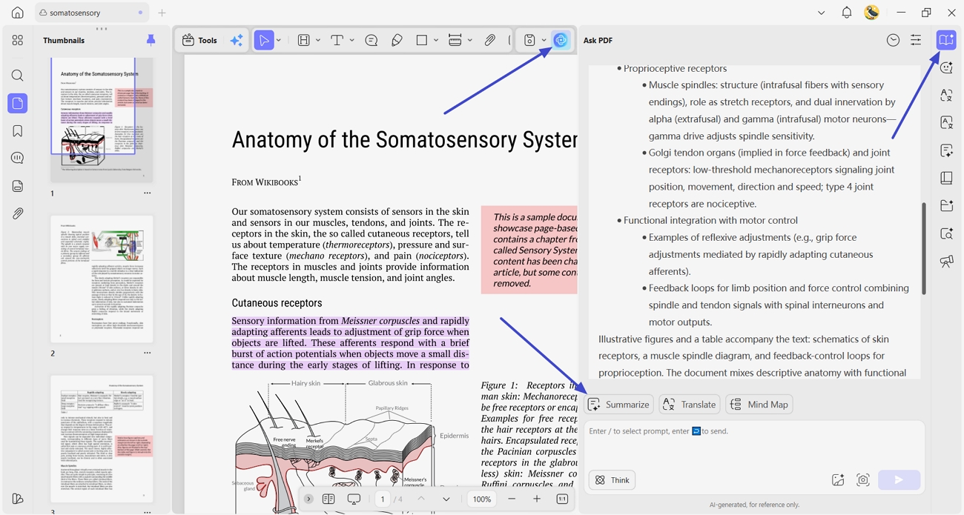Send the prompt with arrow button
964x515 pixels.
coord(899,480)
